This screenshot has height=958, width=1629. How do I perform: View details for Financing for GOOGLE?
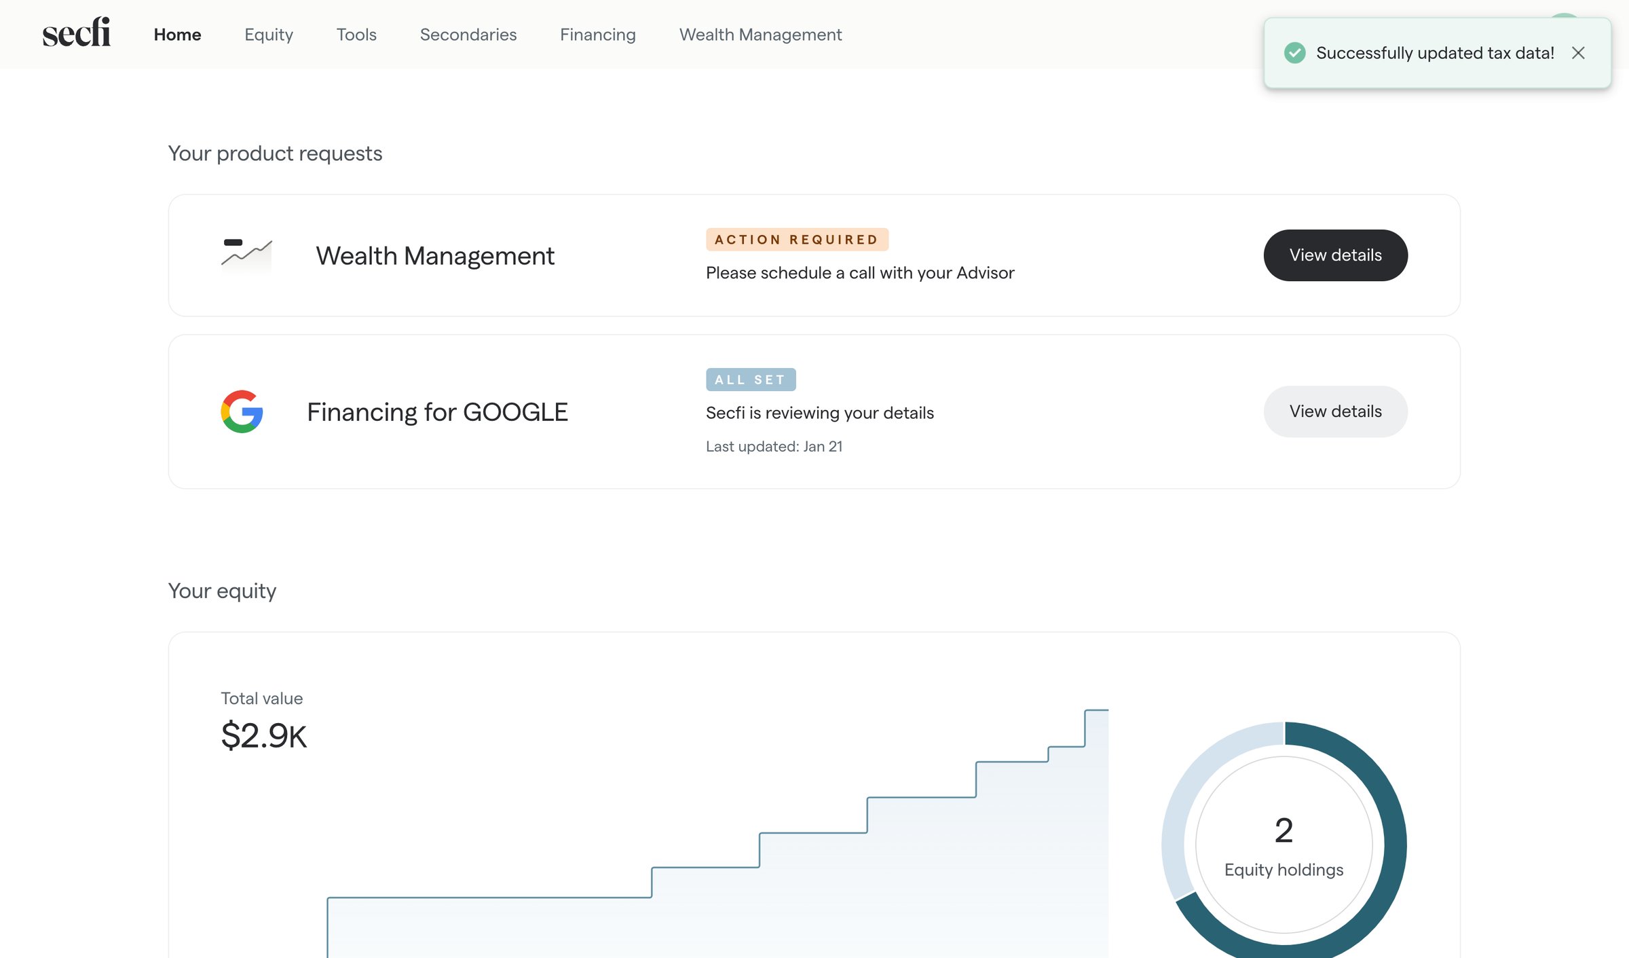pyautogui.click(x=1335, y=411)
